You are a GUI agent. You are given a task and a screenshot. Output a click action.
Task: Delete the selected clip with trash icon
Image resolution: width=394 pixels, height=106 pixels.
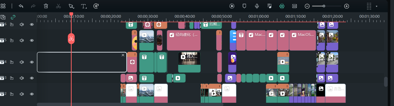pos(46,6)
